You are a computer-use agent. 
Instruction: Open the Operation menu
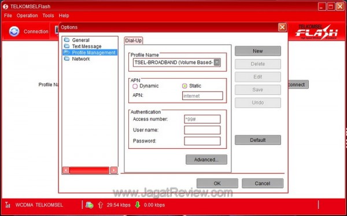tap(27, 16)
